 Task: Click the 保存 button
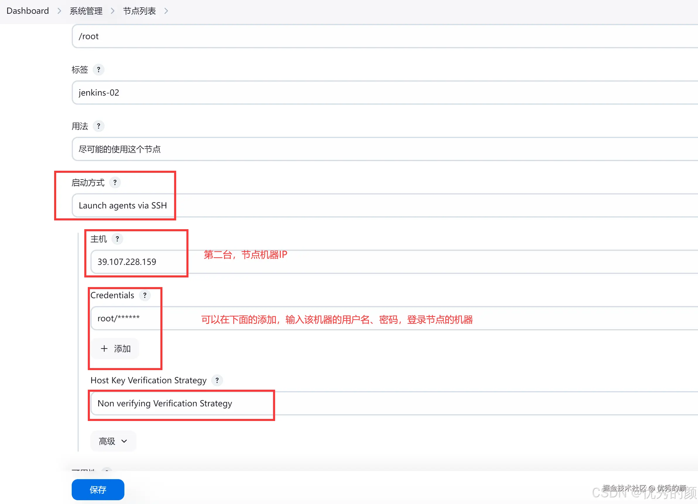coord(97,490)
